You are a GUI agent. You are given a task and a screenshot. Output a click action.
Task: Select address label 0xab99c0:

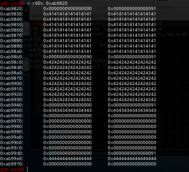click(x=12, y=148)
